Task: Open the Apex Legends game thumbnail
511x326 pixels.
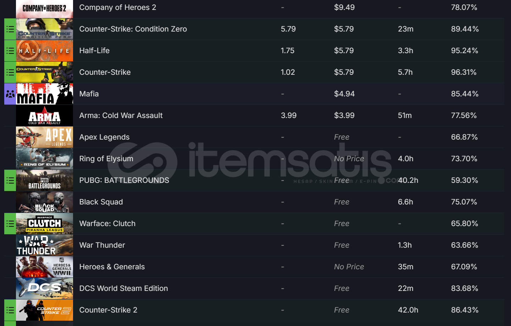Action: coord(44,137)
